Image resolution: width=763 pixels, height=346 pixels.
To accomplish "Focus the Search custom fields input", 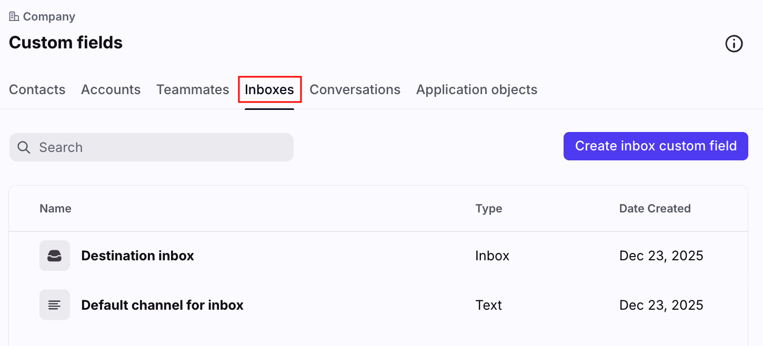I will [158, 147].
